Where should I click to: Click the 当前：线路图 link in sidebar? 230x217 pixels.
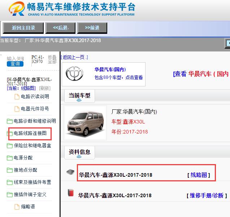click(x=21, y=88)
